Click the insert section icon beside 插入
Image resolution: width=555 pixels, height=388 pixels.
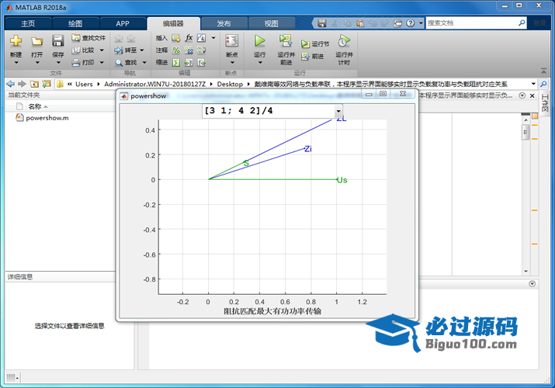coord(176,38)
